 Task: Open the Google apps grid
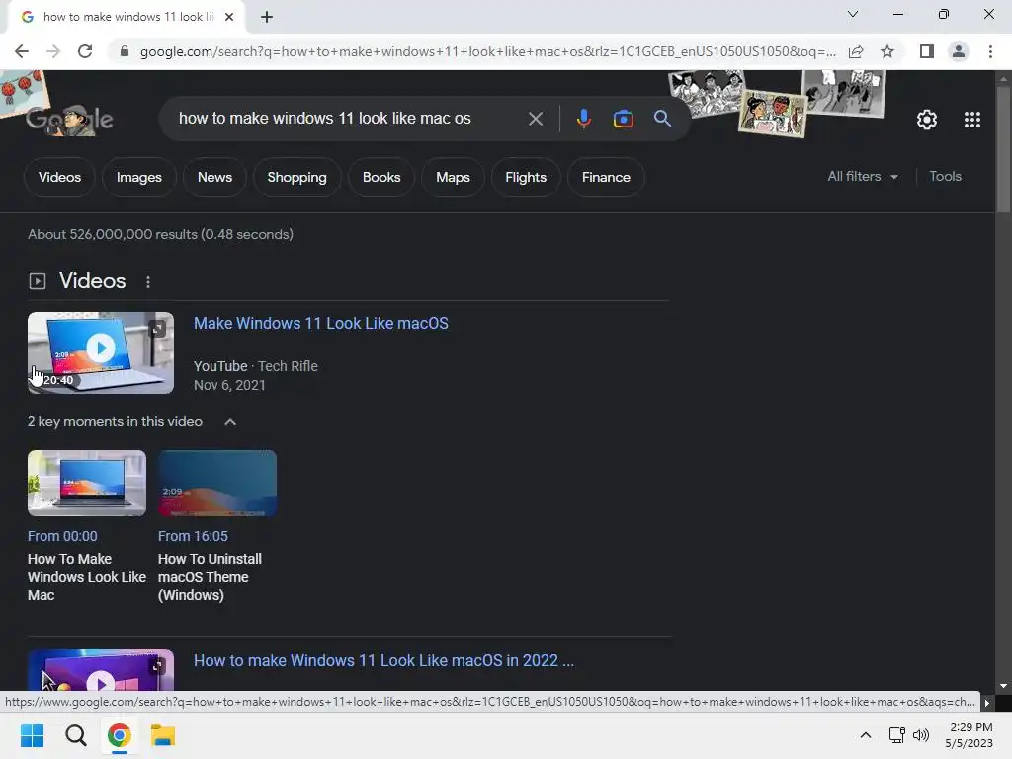click(972, 120)
